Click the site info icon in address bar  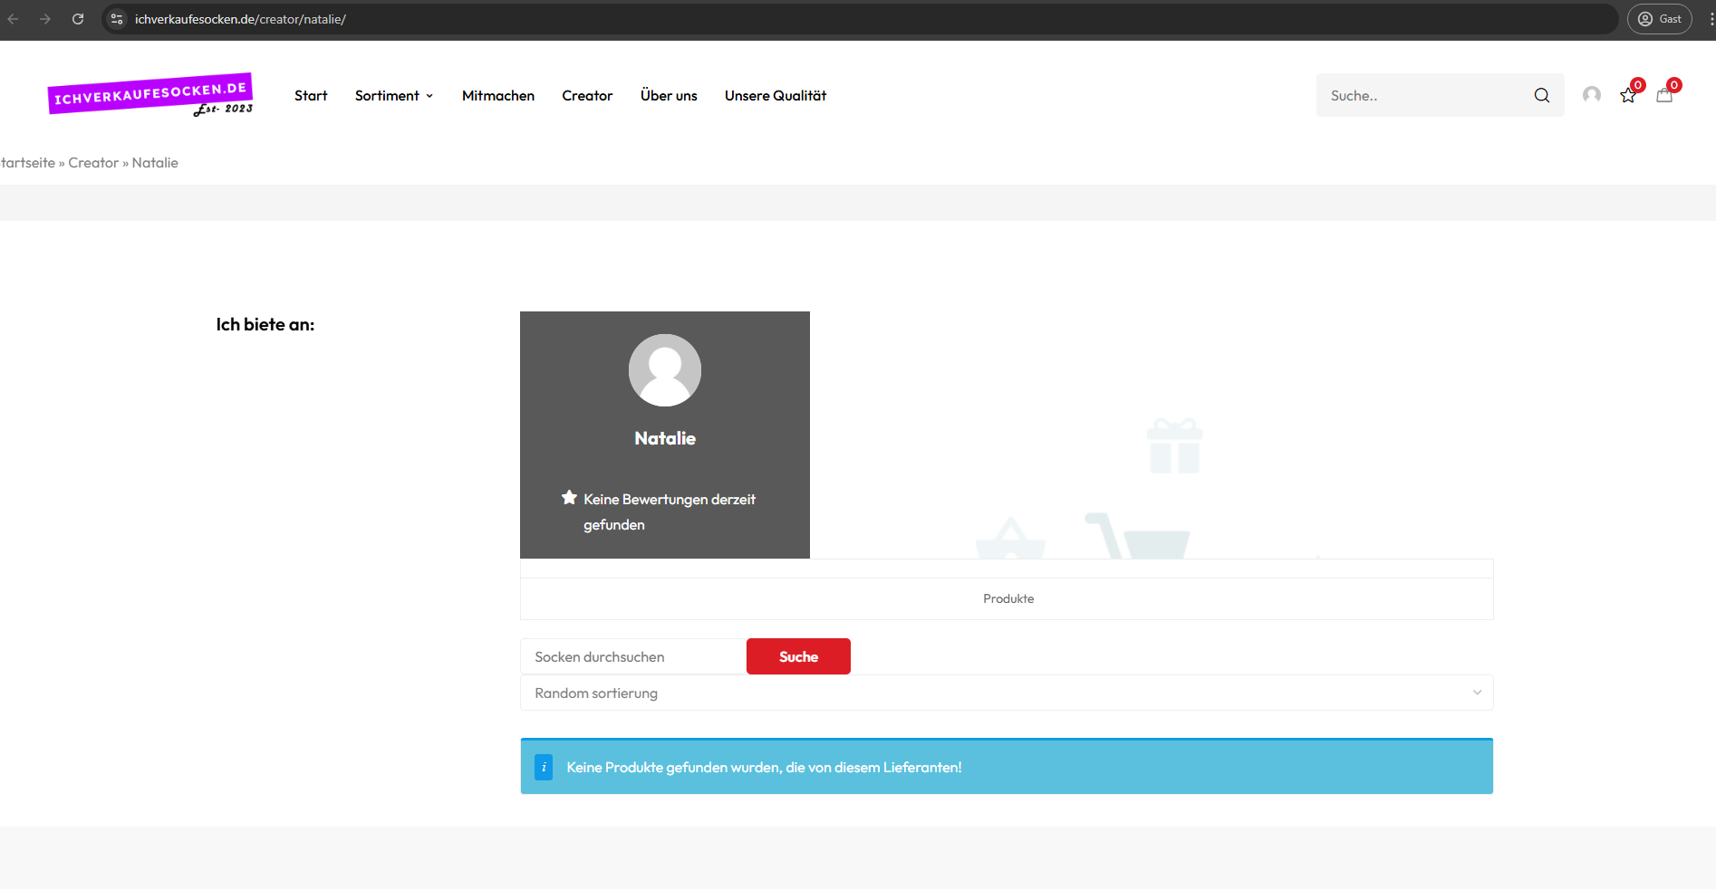(x=117, y=19)
